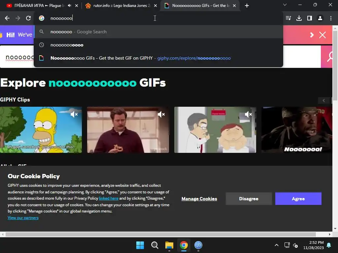The width and height of the screenshot is (338, 253).
Task: Expand the tab search chevron
Action: 285,5
